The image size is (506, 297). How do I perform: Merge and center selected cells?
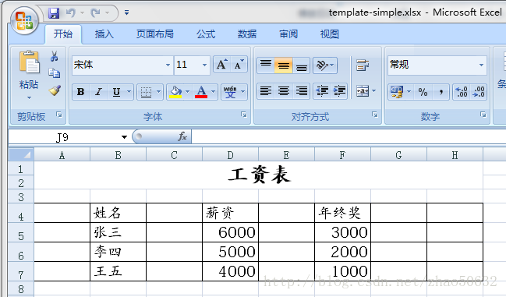[x=363, y=91]
